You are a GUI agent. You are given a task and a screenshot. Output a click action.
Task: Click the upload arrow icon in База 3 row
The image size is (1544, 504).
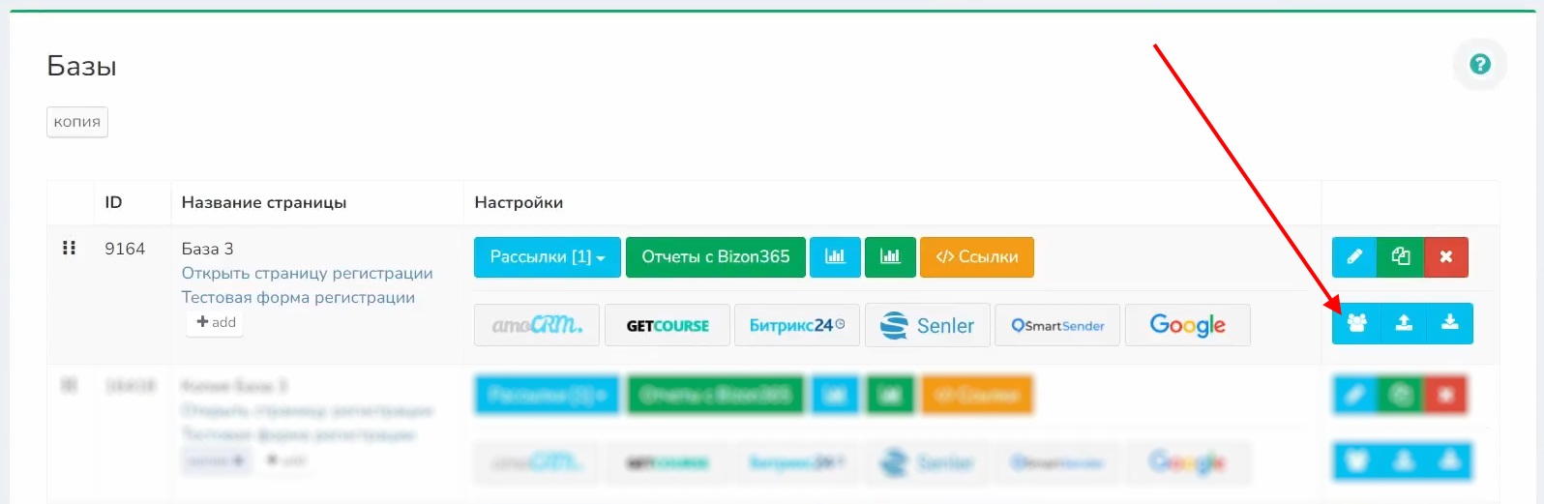(x=1404, y=324)
